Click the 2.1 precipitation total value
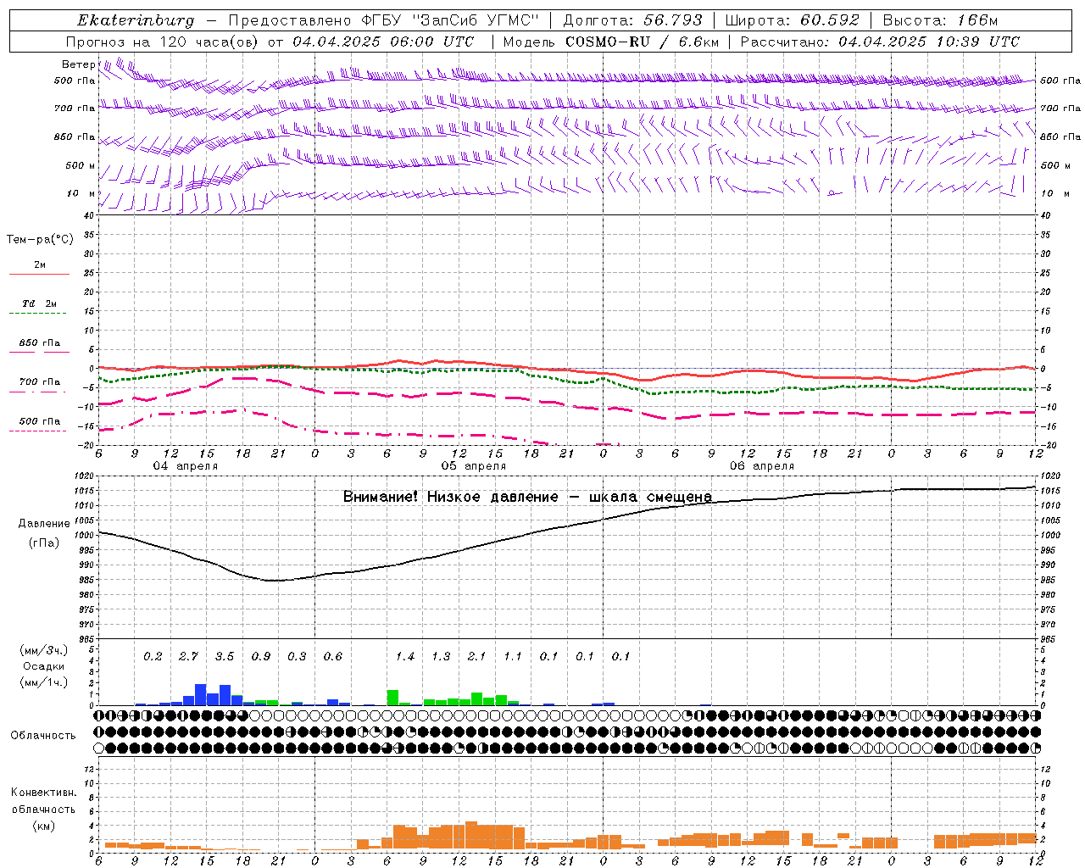This screenshot has height=868, width=1085. [x=477, y=656]
